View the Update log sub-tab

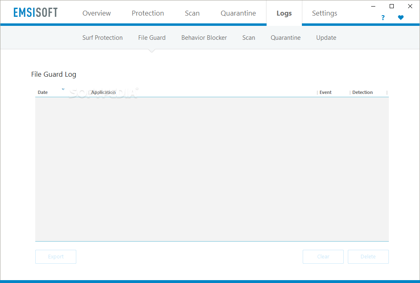[x=326, y=38]
